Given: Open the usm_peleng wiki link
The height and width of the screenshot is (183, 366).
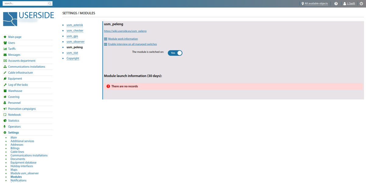Looking at the screenshot, I should pyautogui.click(x=125, y=31).
